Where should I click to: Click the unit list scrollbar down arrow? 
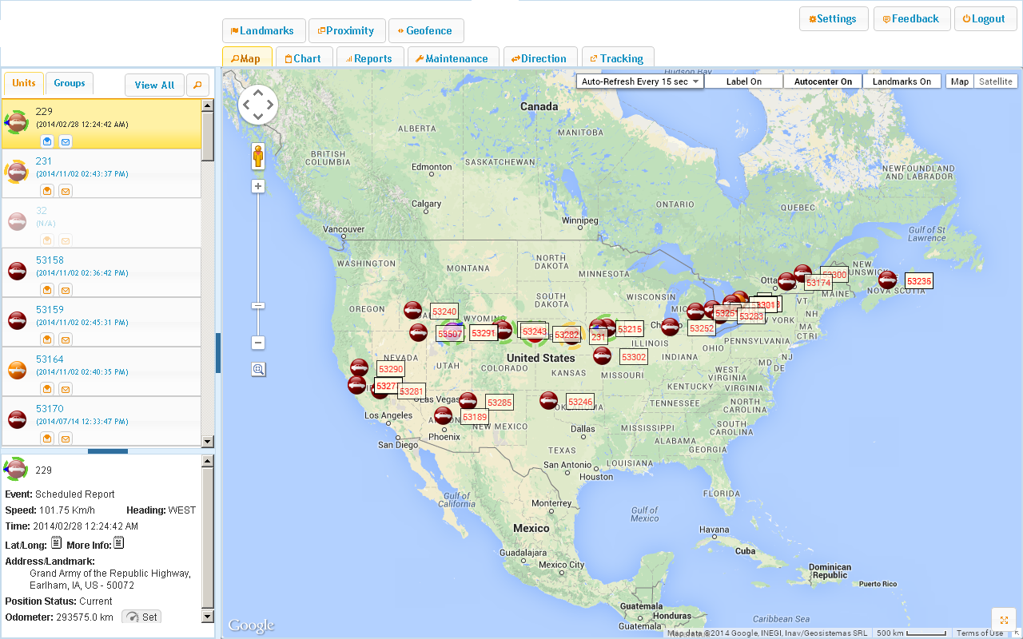pos(208,441)
